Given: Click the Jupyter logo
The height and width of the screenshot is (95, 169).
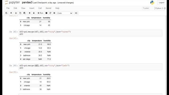Looking at the screenshot, I should point(12,2).
